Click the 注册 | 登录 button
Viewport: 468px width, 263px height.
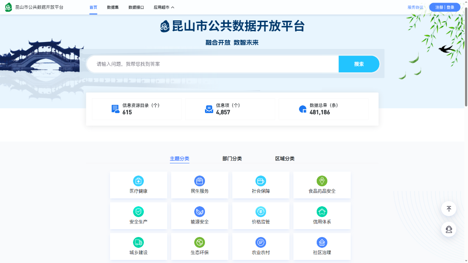445,7
